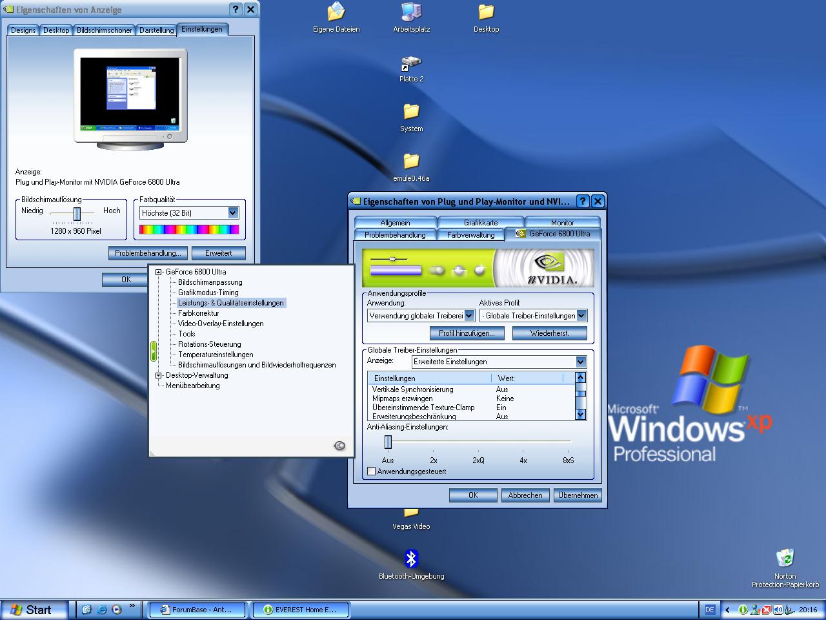
Task: Select the Vertikale Synchronisierung setting row
Action: click(471, 389)
